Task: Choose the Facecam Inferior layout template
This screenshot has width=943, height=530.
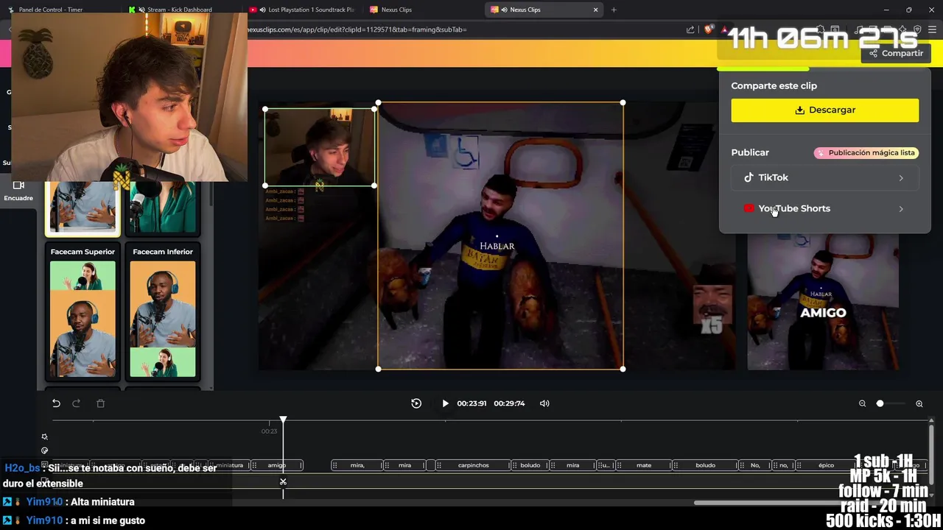Action: coord(163,312)
